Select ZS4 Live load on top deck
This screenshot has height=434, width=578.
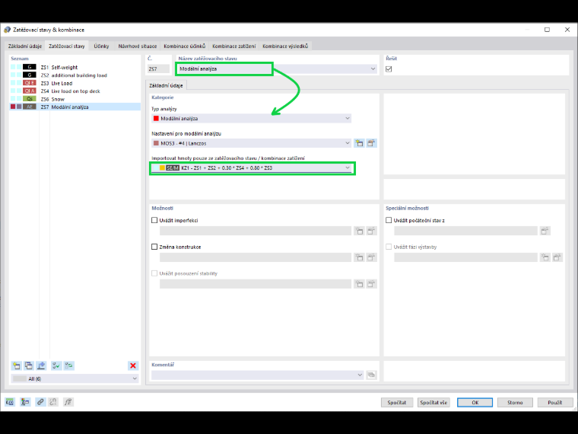(x=75, y=91)
